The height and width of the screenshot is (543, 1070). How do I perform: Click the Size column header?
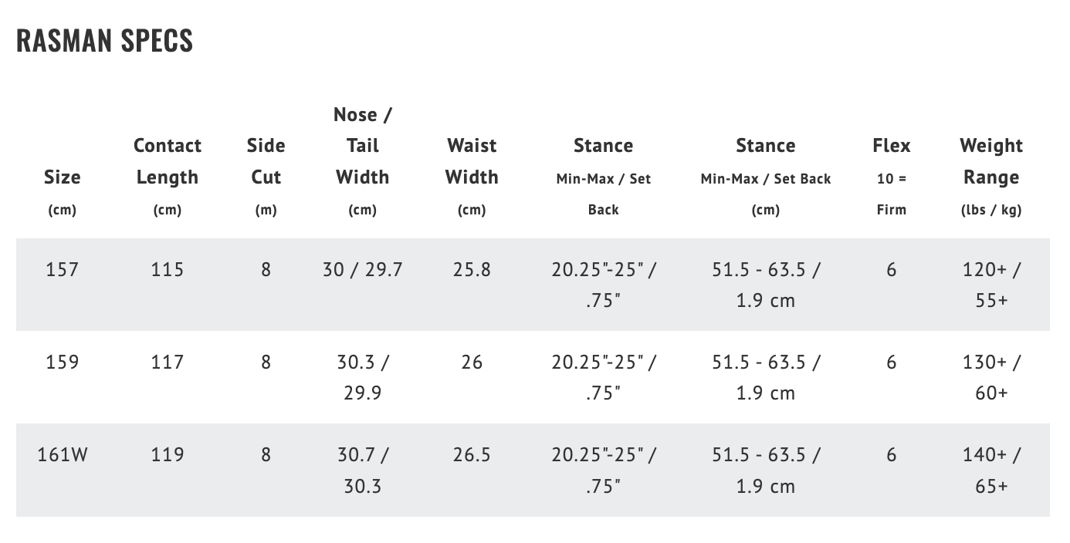[x=62, y=177]
